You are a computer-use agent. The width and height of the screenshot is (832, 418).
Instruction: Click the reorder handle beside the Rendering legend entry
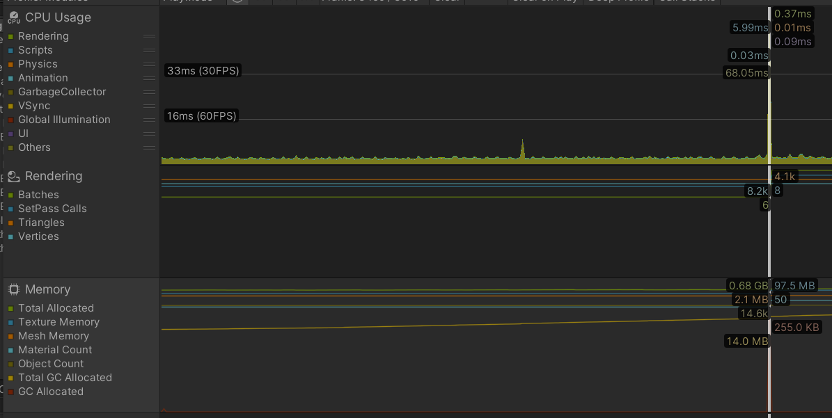click(149, 36)
